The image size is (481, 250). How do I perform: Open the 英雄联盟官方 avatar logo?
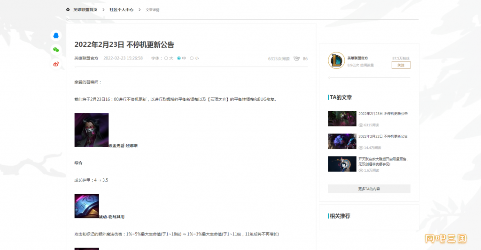(x=336, y=60)
